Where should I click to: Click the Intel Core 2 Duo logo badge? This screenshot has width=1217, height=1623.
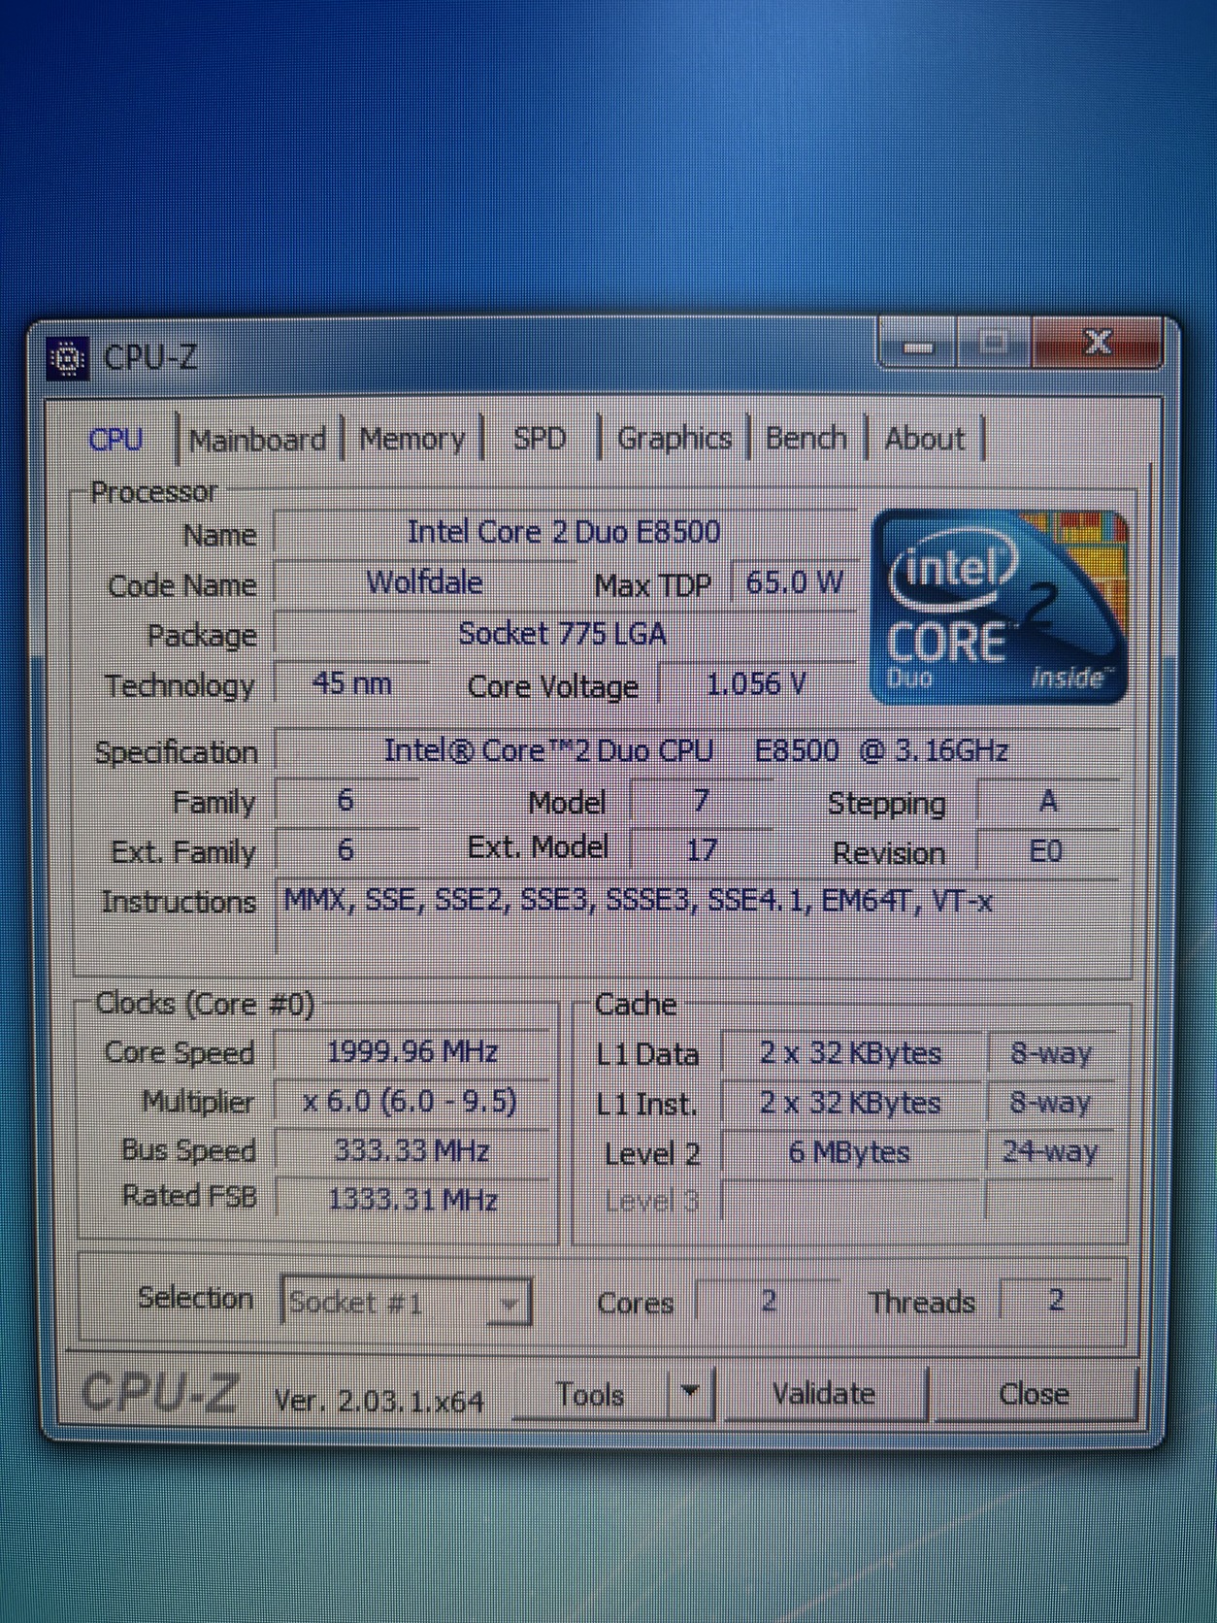click(x=1001, y=607)
